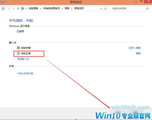Focus the 搜索控制面板 search box
This screenshot has height=120, width=152.
coord(130,9)
